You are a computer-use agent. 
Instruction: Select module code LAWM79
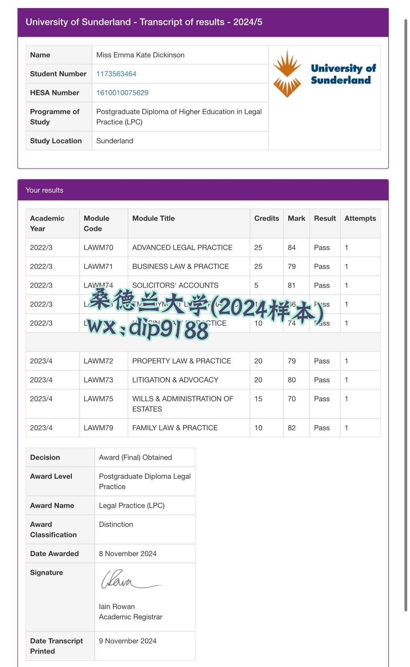(98, 428)
